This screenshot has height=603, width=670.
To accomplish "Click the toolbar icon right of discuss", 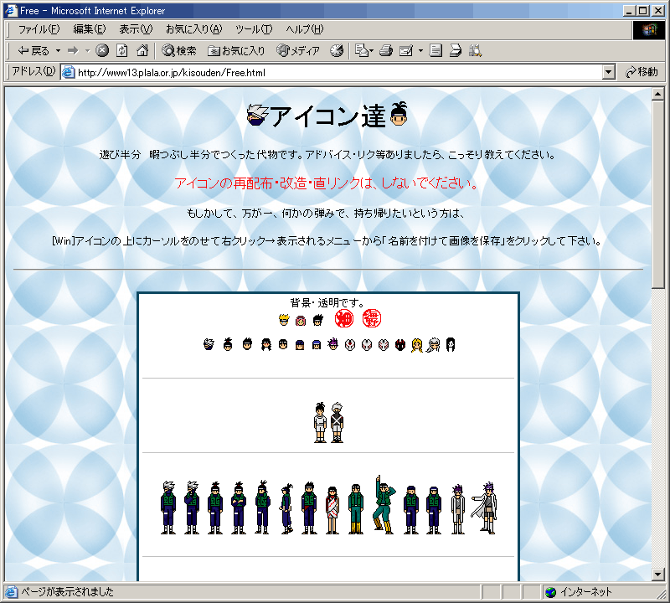I will 455,51.
